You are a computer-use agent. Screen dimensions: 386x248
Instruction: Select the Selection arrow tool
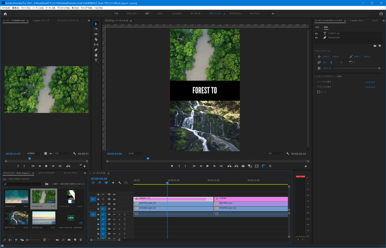pos(96,24)
